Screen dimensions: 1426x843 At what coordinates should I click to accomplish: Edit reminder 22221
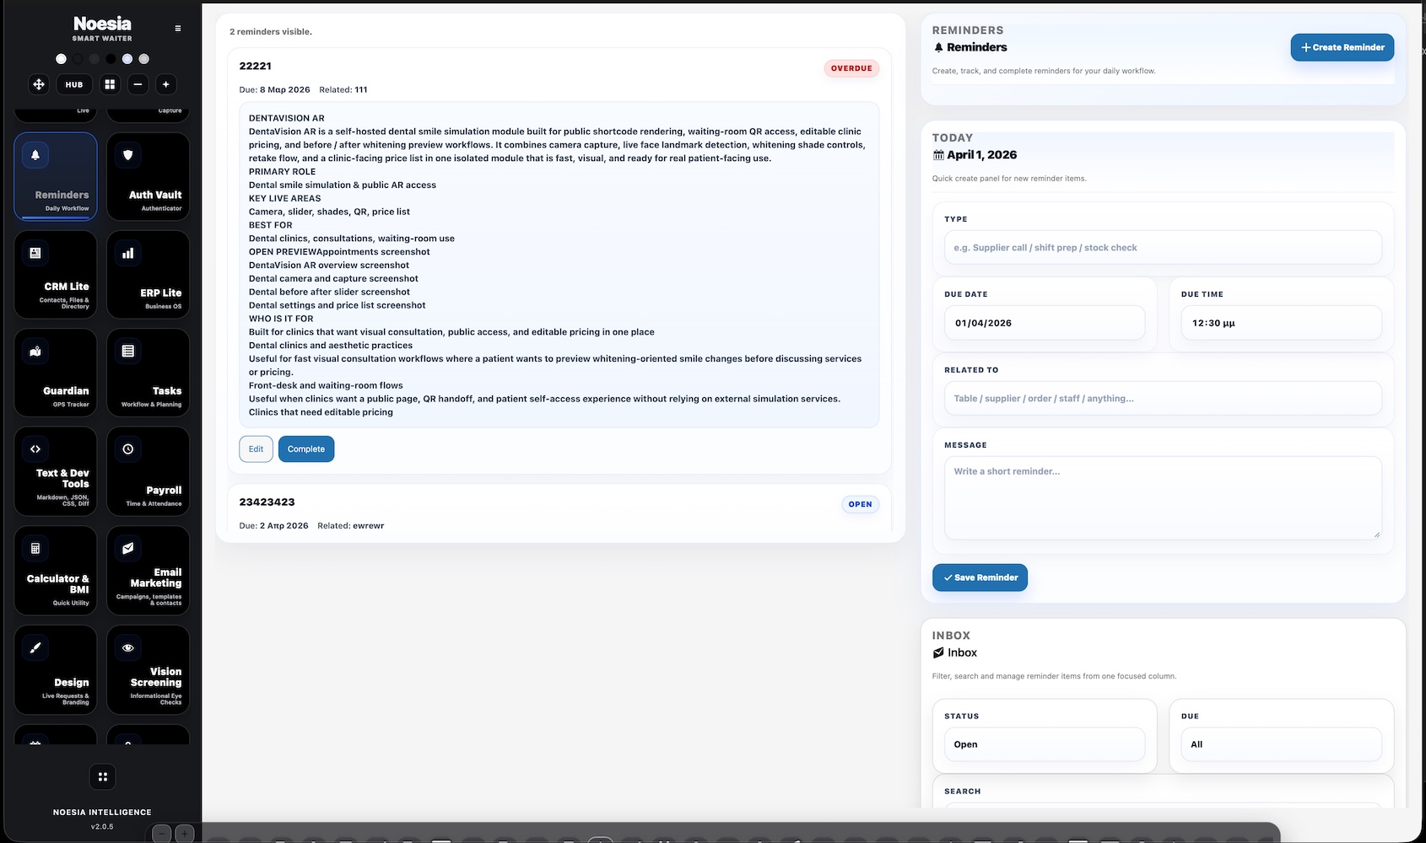256,449
